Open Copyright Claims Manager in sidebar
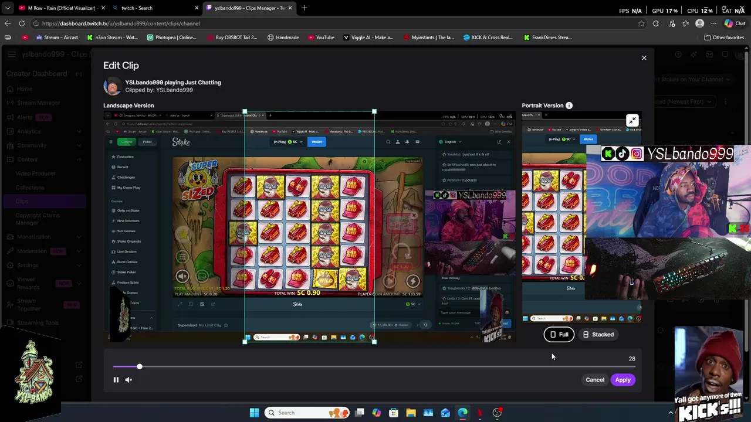 [x=38, y=219]
